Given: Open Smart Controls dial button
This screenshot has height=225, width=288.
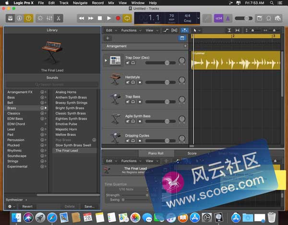Looking at the screenshot, I should click(x=40, y=18).
